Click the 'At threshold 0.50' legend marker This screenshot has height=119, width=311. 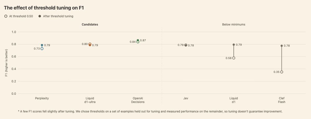(x=6, y=16)
